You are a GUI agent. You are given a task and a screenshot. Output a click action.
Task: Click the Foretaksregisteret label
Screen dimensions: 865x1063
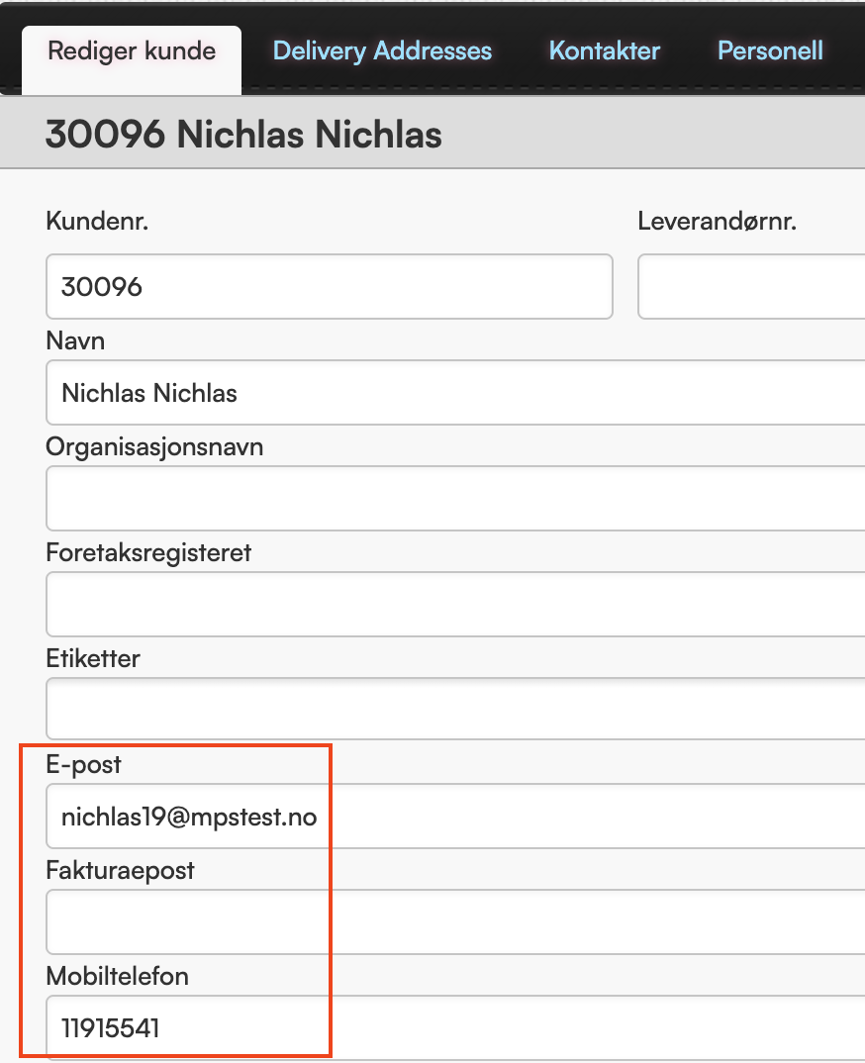[148, 553]
